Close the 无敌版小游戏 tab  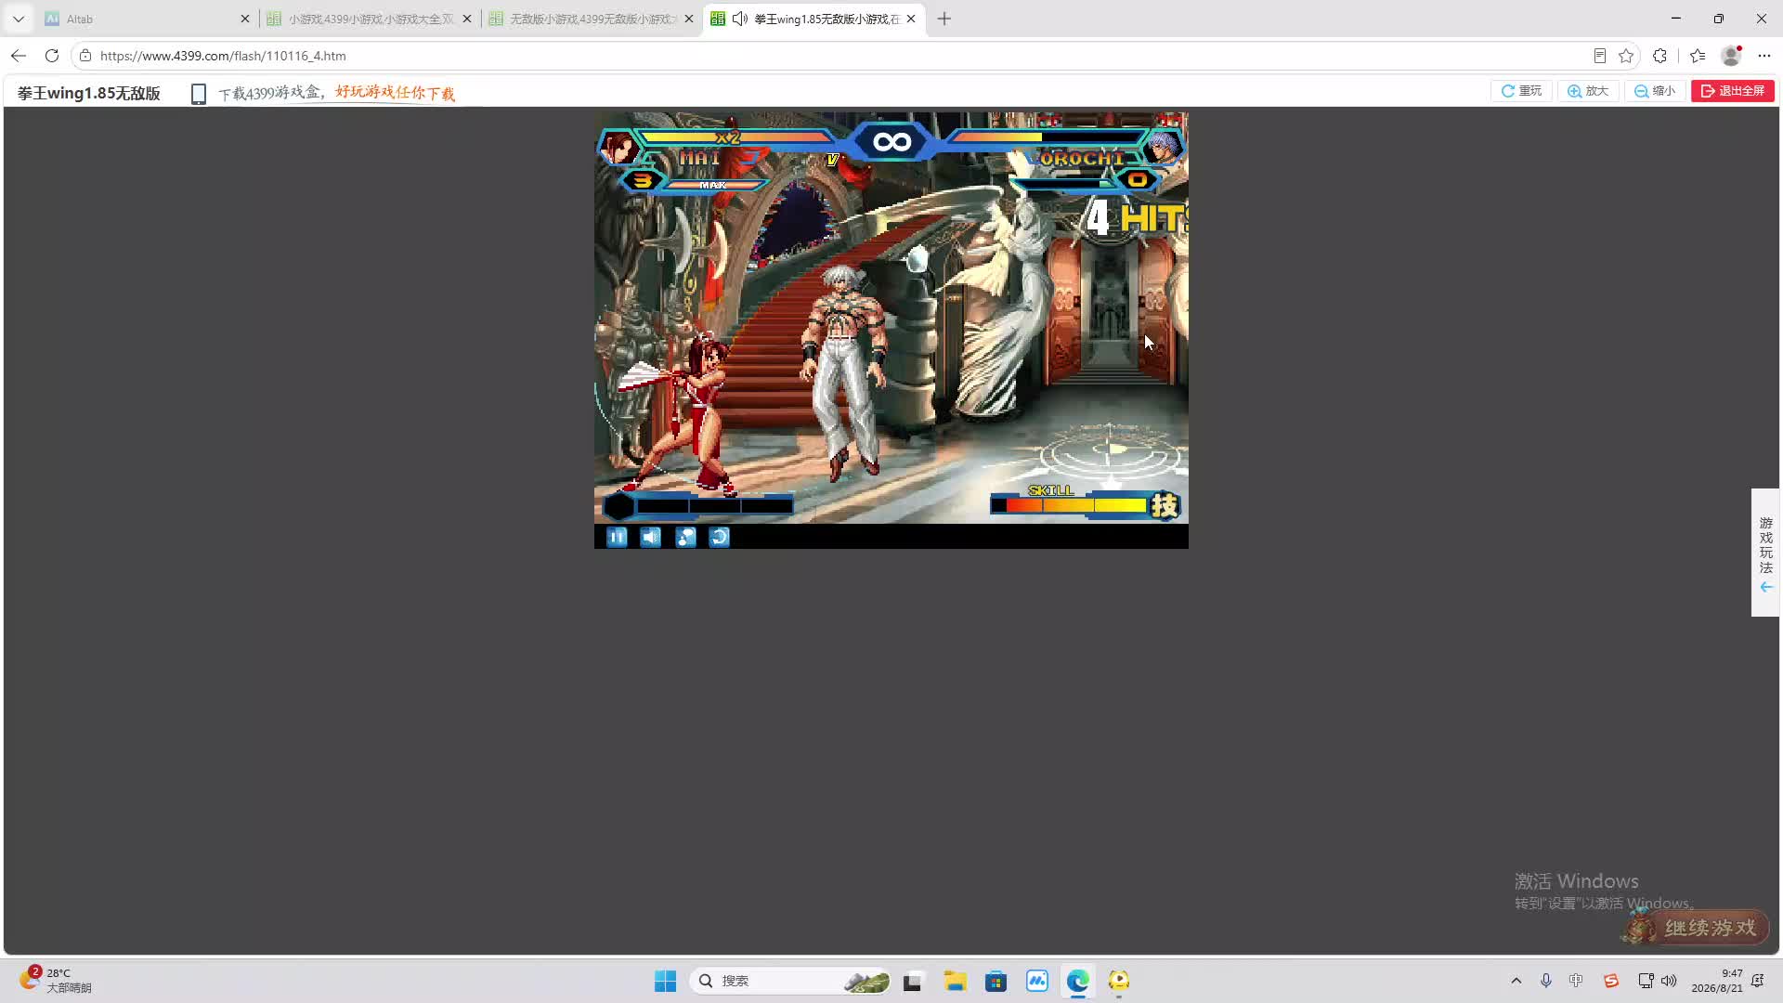(x=689, y=19)
